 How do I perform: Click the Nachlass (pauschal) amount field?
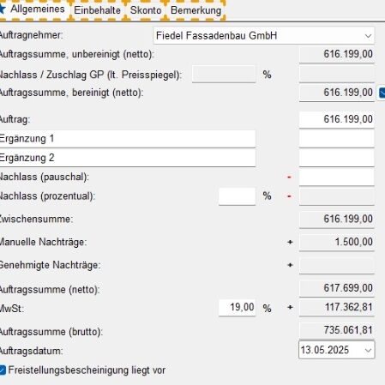(x=337, y=177)
